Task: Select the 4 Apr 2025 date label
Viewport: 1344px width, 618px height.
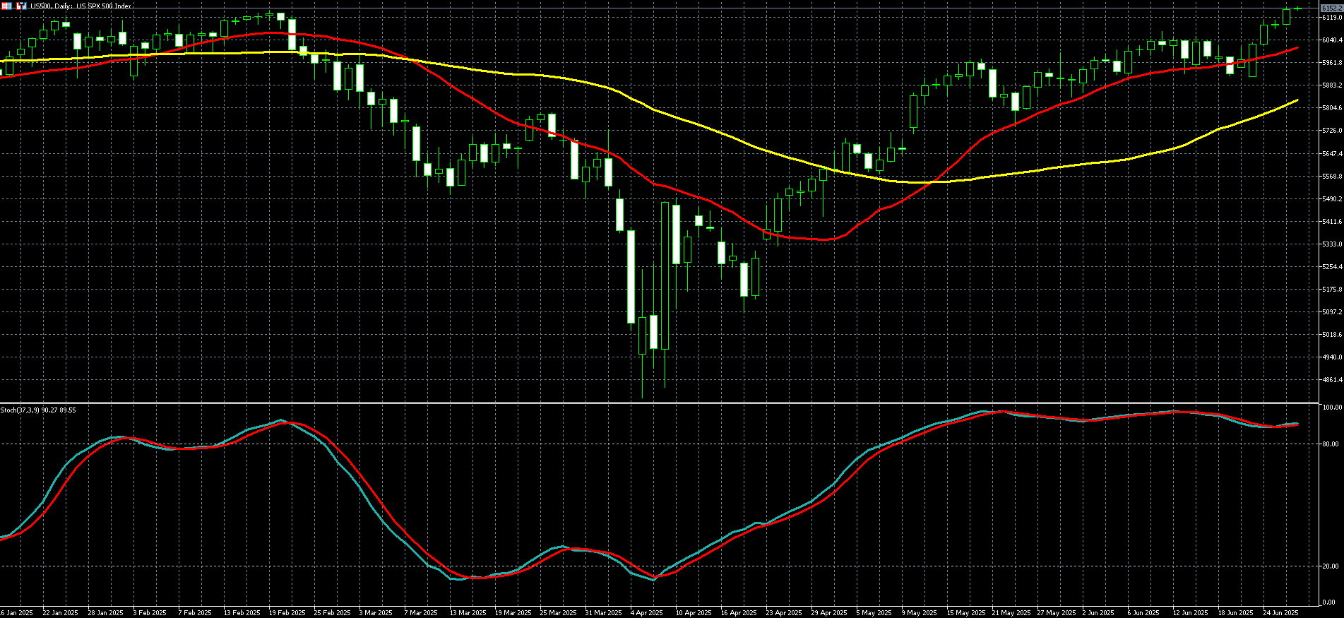Action: tap(646, 613)
